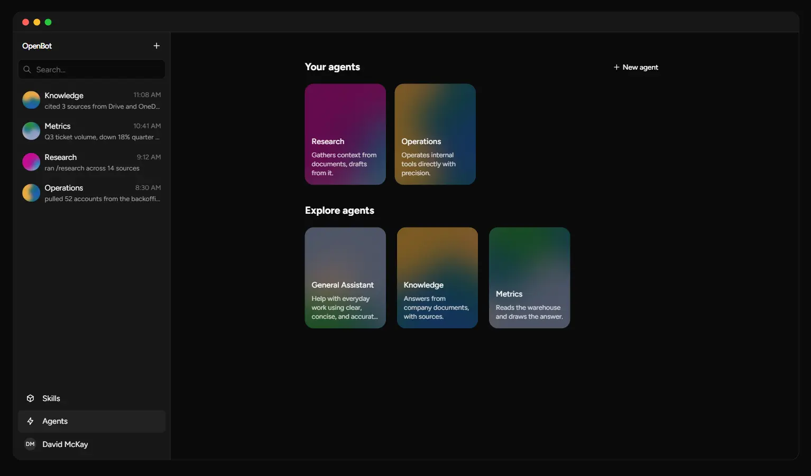Viewport: 811px width, 476px height.
Task: Click the pink Research conversation avatar
Action: tap(31, 162)
